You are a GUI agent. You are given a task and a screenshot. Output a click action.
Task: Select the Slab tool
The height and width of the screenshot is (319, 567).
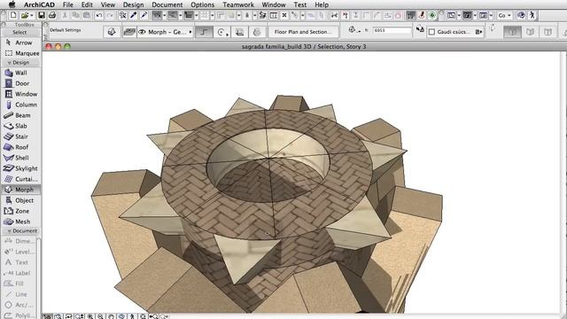pos(21,126)
